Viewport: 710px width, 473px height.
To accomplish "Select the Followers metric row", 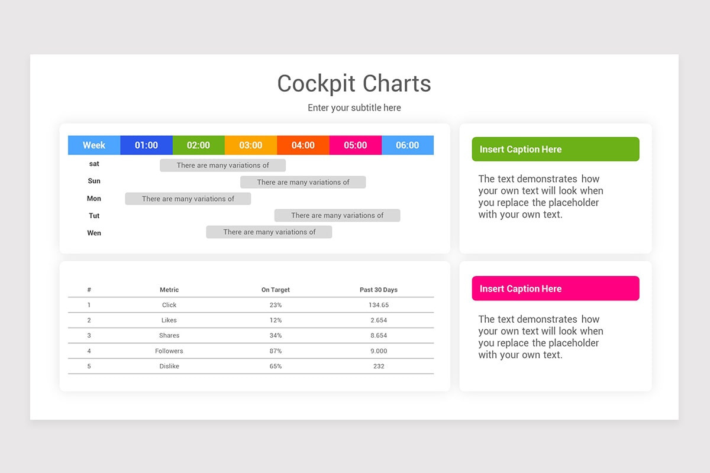I will (x=169, y=351).
